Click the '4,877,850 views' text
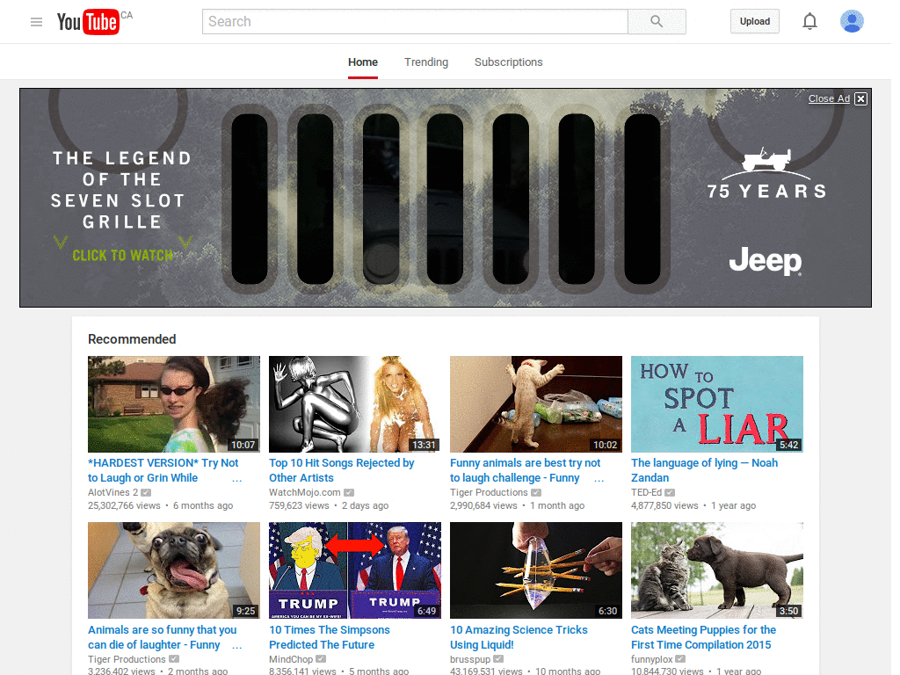This screenshot has width=900, height=675. coord(664,505)
